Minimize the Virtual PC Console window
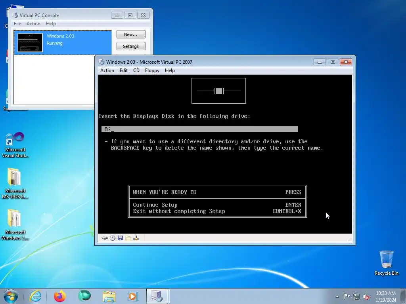Screen dimensions: 406x304 point(117,15)
